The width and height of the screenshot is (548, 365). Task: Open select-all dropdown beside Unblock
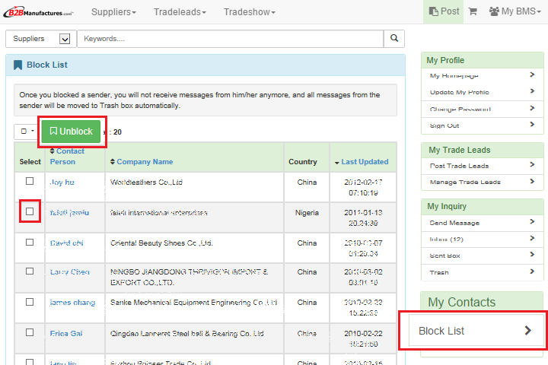[x=27, y=132]
